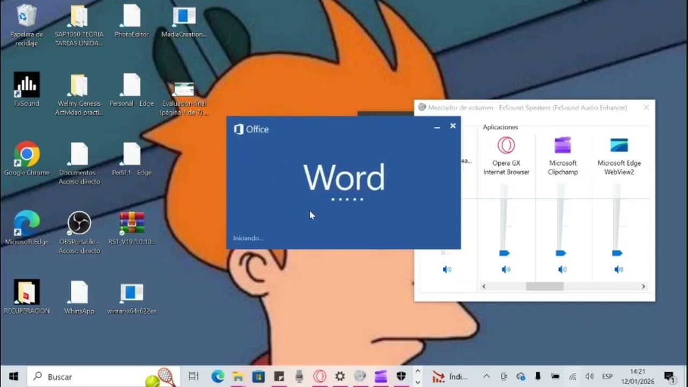Select the Welmy Genesis Actividad folder
The width and height of the screenshot is (688, 387).
click(x=79, y=95)
